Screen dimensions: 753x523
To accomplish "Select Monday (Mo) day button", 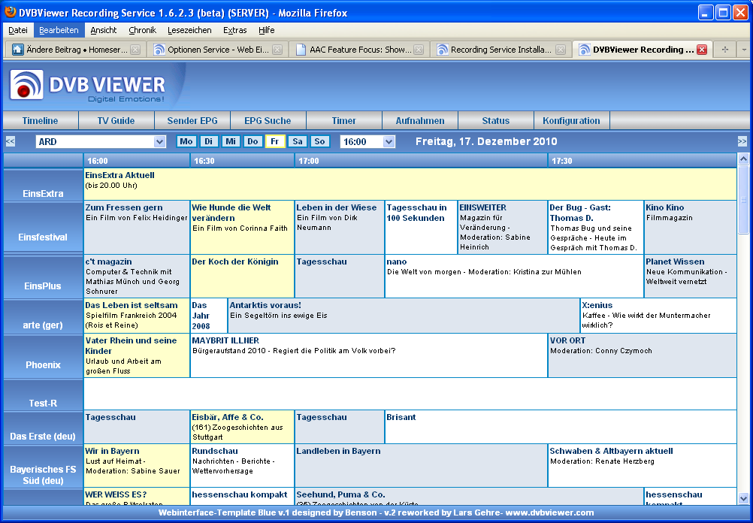I will pyautogui.click(x=186, y=142).
